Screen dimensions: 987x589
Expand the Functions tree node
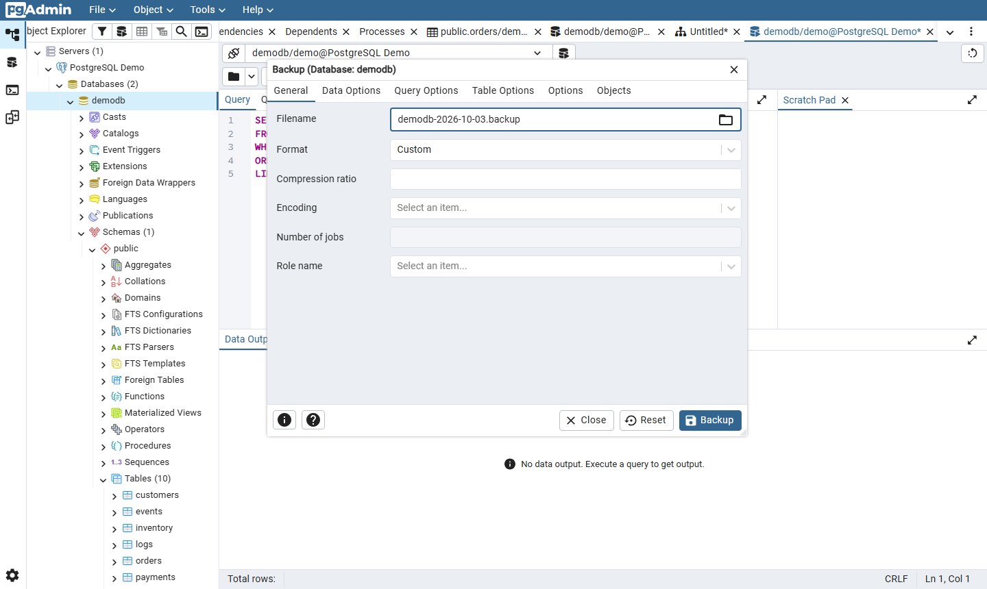pos(103,397)
